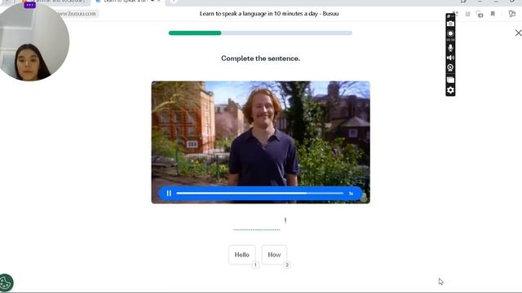Choose the word Hello
The image size is (522, 293).
(x=242, y=255)
